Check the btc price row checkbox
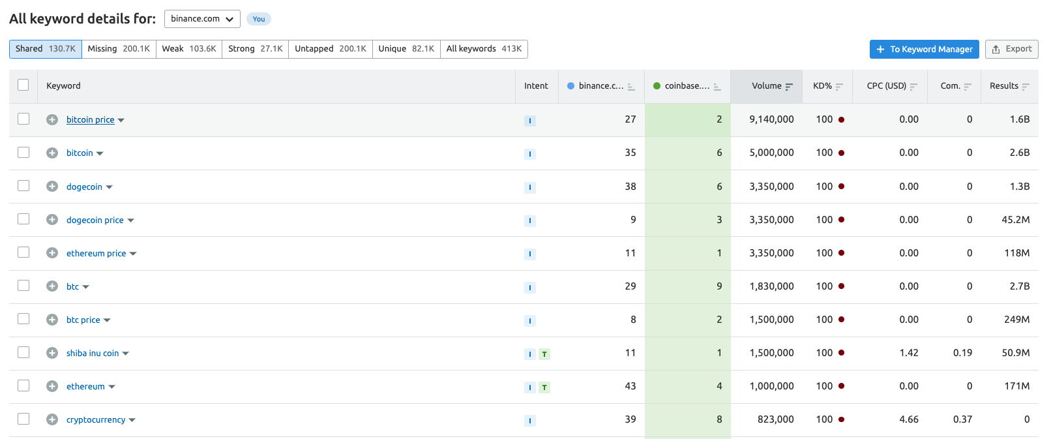Image resolution: width=1051 pixels, height=439 pixels. [x=23, y=318]
